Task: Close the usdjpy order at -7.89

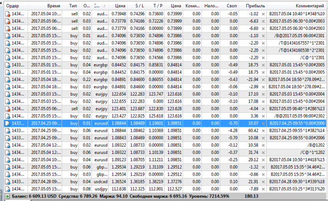Action: click(263, 189)
